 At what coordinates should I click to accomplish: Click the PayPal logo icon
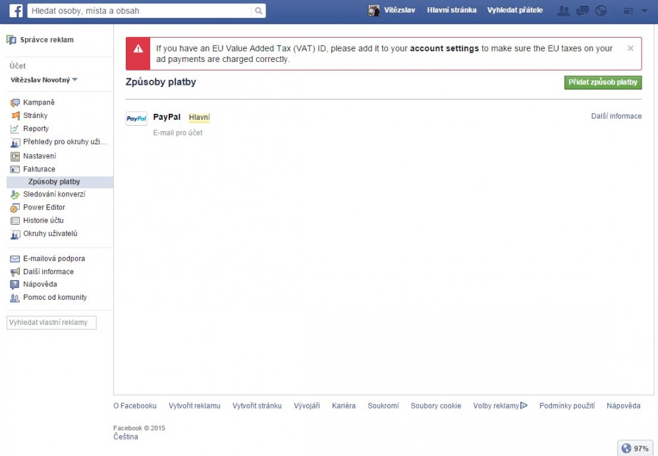coord(136,119)
